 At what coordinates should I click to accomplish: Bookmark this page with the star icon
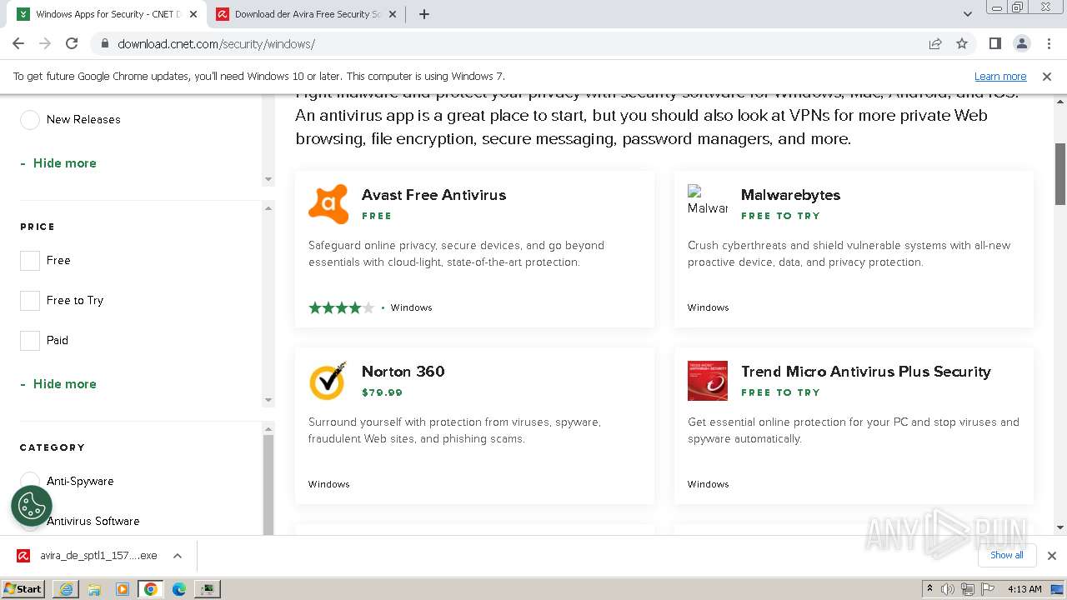962,44
